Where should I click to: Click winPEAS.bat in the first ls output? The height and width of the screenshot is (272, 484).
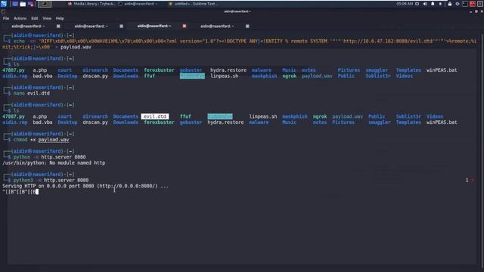(442, 70)
